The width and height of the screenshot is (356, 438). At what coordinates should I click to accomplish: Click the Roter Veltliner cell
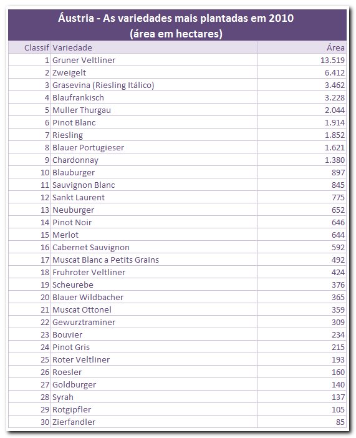[154, 359]
